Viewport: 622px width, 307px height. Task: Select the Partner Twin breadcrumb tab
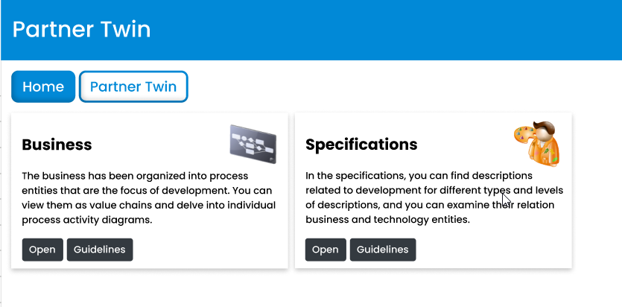(x=133, y=86)
